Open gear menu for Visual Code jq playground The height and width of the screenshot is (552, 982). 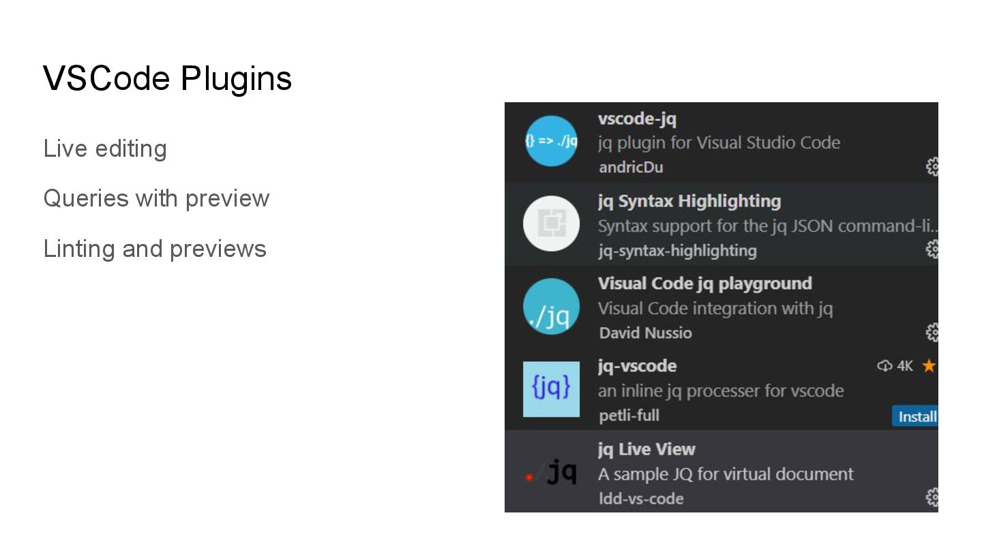932,333
